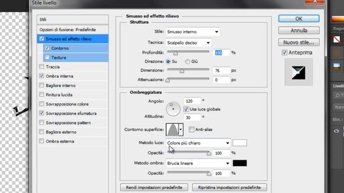Image resolution: width=344 pixels, height=193 pixels.
Task: Enable the Traccia checkbox
Action: pos(41,66)
